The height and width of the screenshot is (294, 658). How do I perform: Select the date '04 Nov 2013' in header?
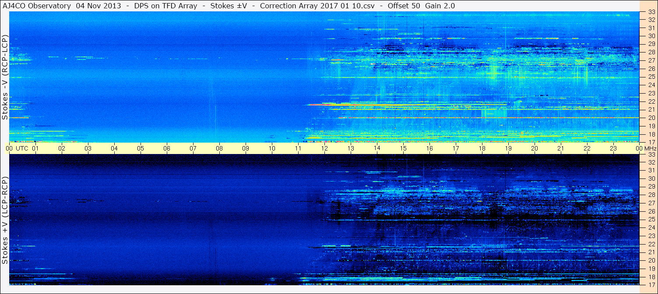coord(98,6)
